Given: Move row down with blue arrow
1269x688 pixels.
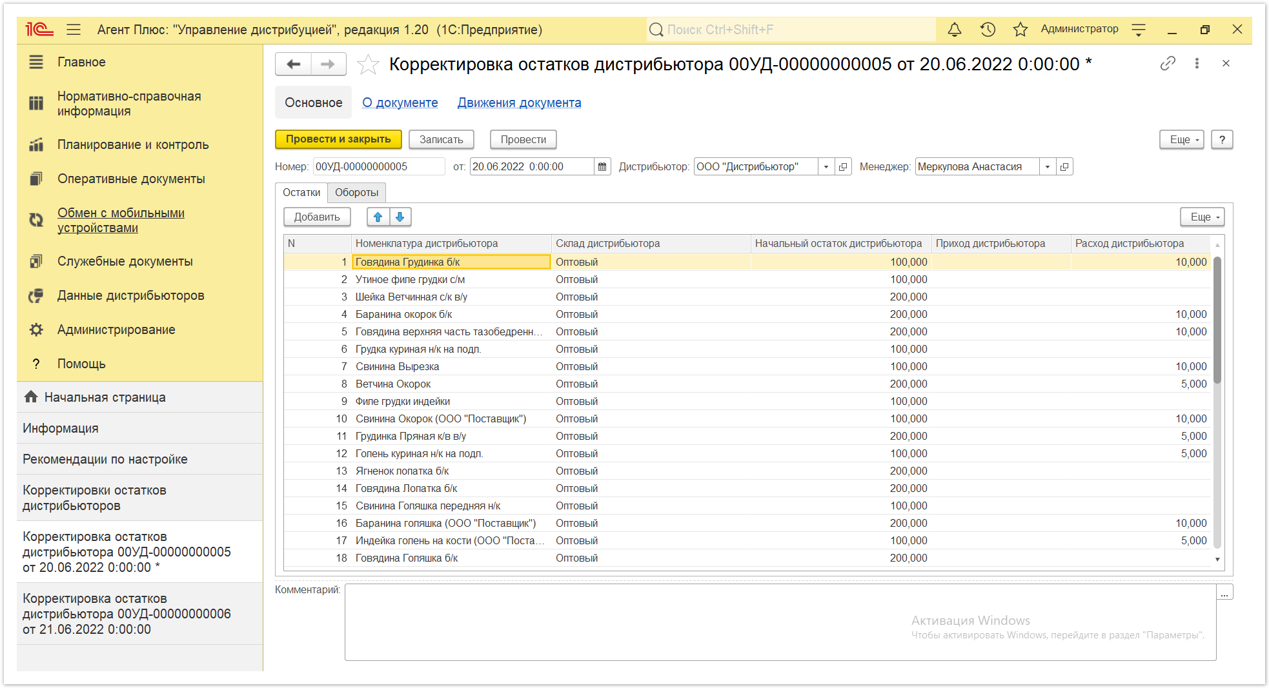Looking at the screenshot, I should tap(400, 217).
